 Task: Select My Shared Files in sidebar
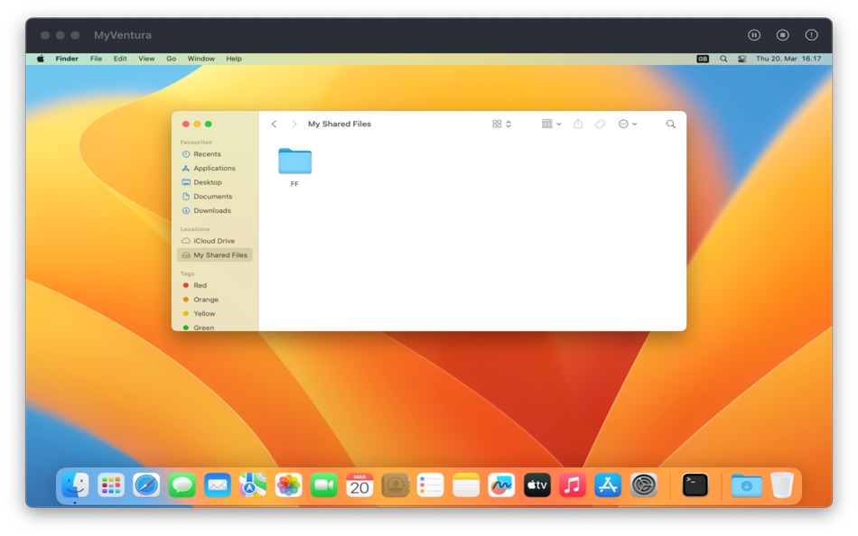coord(215,255)
